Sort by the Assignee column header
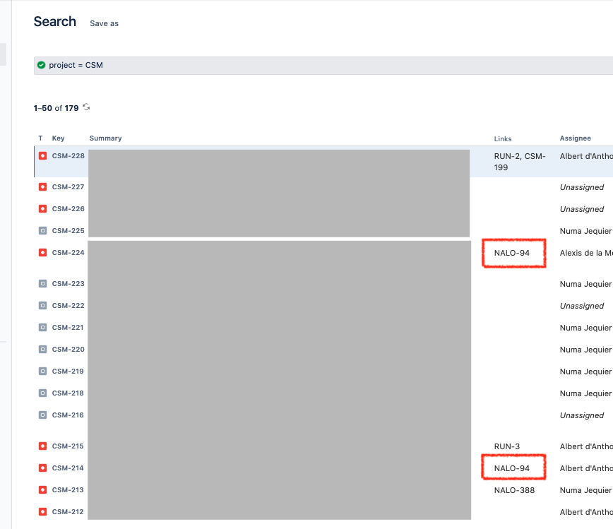 tap(575, 138)
